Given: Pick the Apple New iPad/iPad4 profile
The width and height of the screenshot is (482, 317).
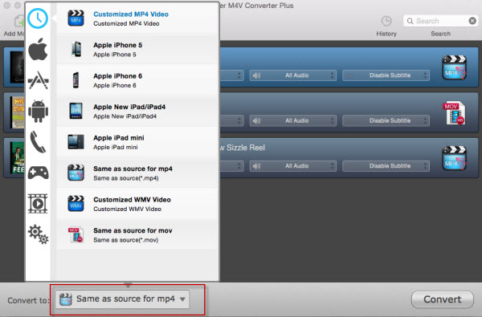Looking at the screenshot, I should (x=137, y=112).
